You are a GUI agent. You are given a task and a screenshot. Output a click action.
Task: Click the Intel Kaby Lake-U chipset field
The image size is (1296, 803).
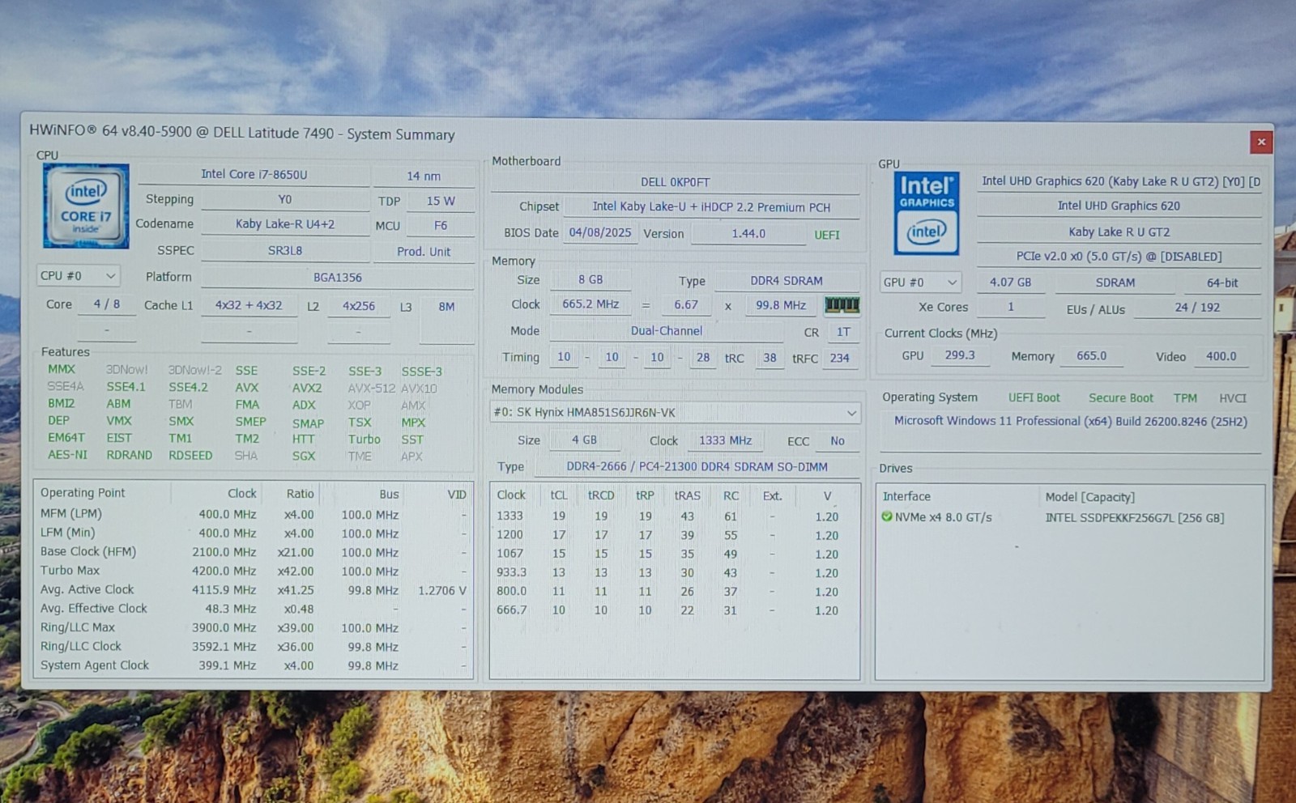711,207
